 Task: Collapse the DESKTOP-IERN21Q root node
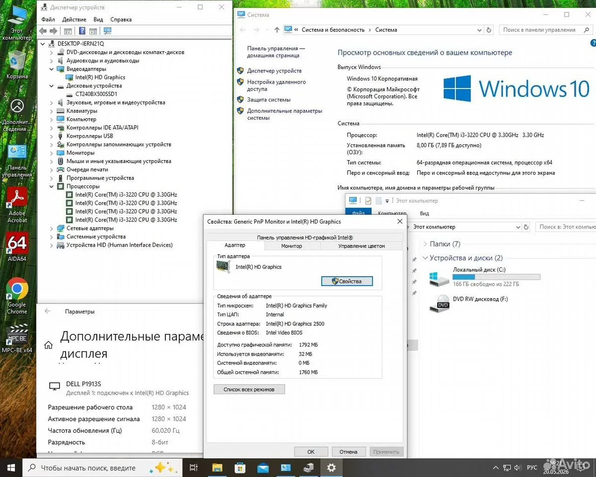(x=44, y=44)
